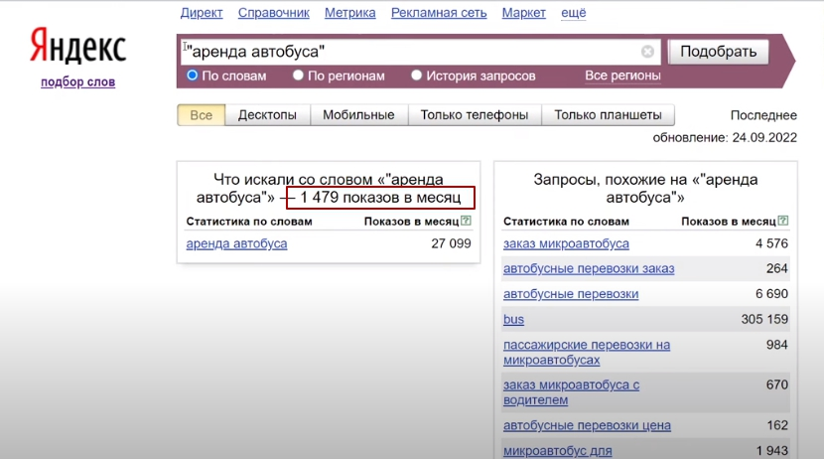Open the 'автобусные перевозки заказ' link

point(589,268)
